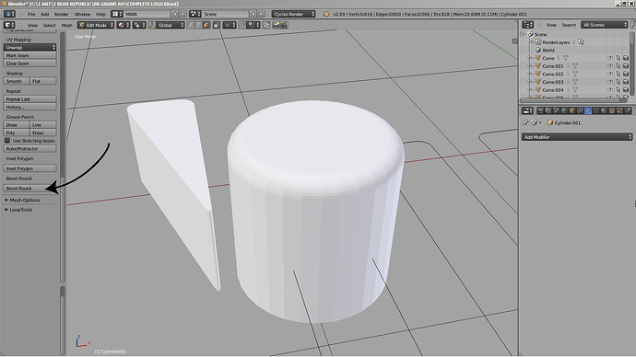The width and height of the screenshot is (636, 357).
Task: Open the Render properties tab icon
Action: (541, 110)
